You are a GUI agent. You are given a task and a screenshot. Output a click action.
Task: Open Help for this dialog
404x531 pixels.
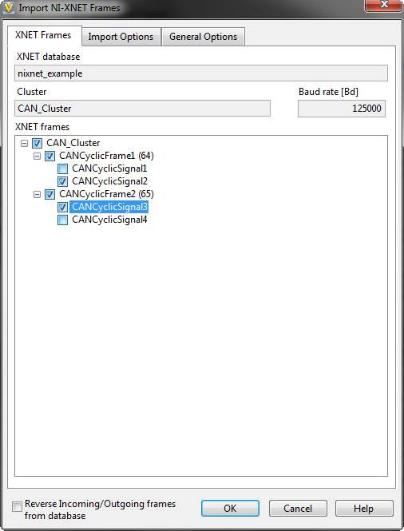(x=364, y=509)
